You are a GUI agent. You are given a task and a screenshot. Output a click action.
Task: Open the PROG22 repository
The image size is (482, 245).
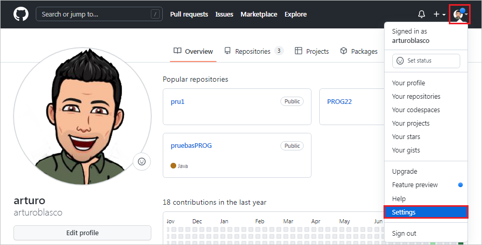339,102
